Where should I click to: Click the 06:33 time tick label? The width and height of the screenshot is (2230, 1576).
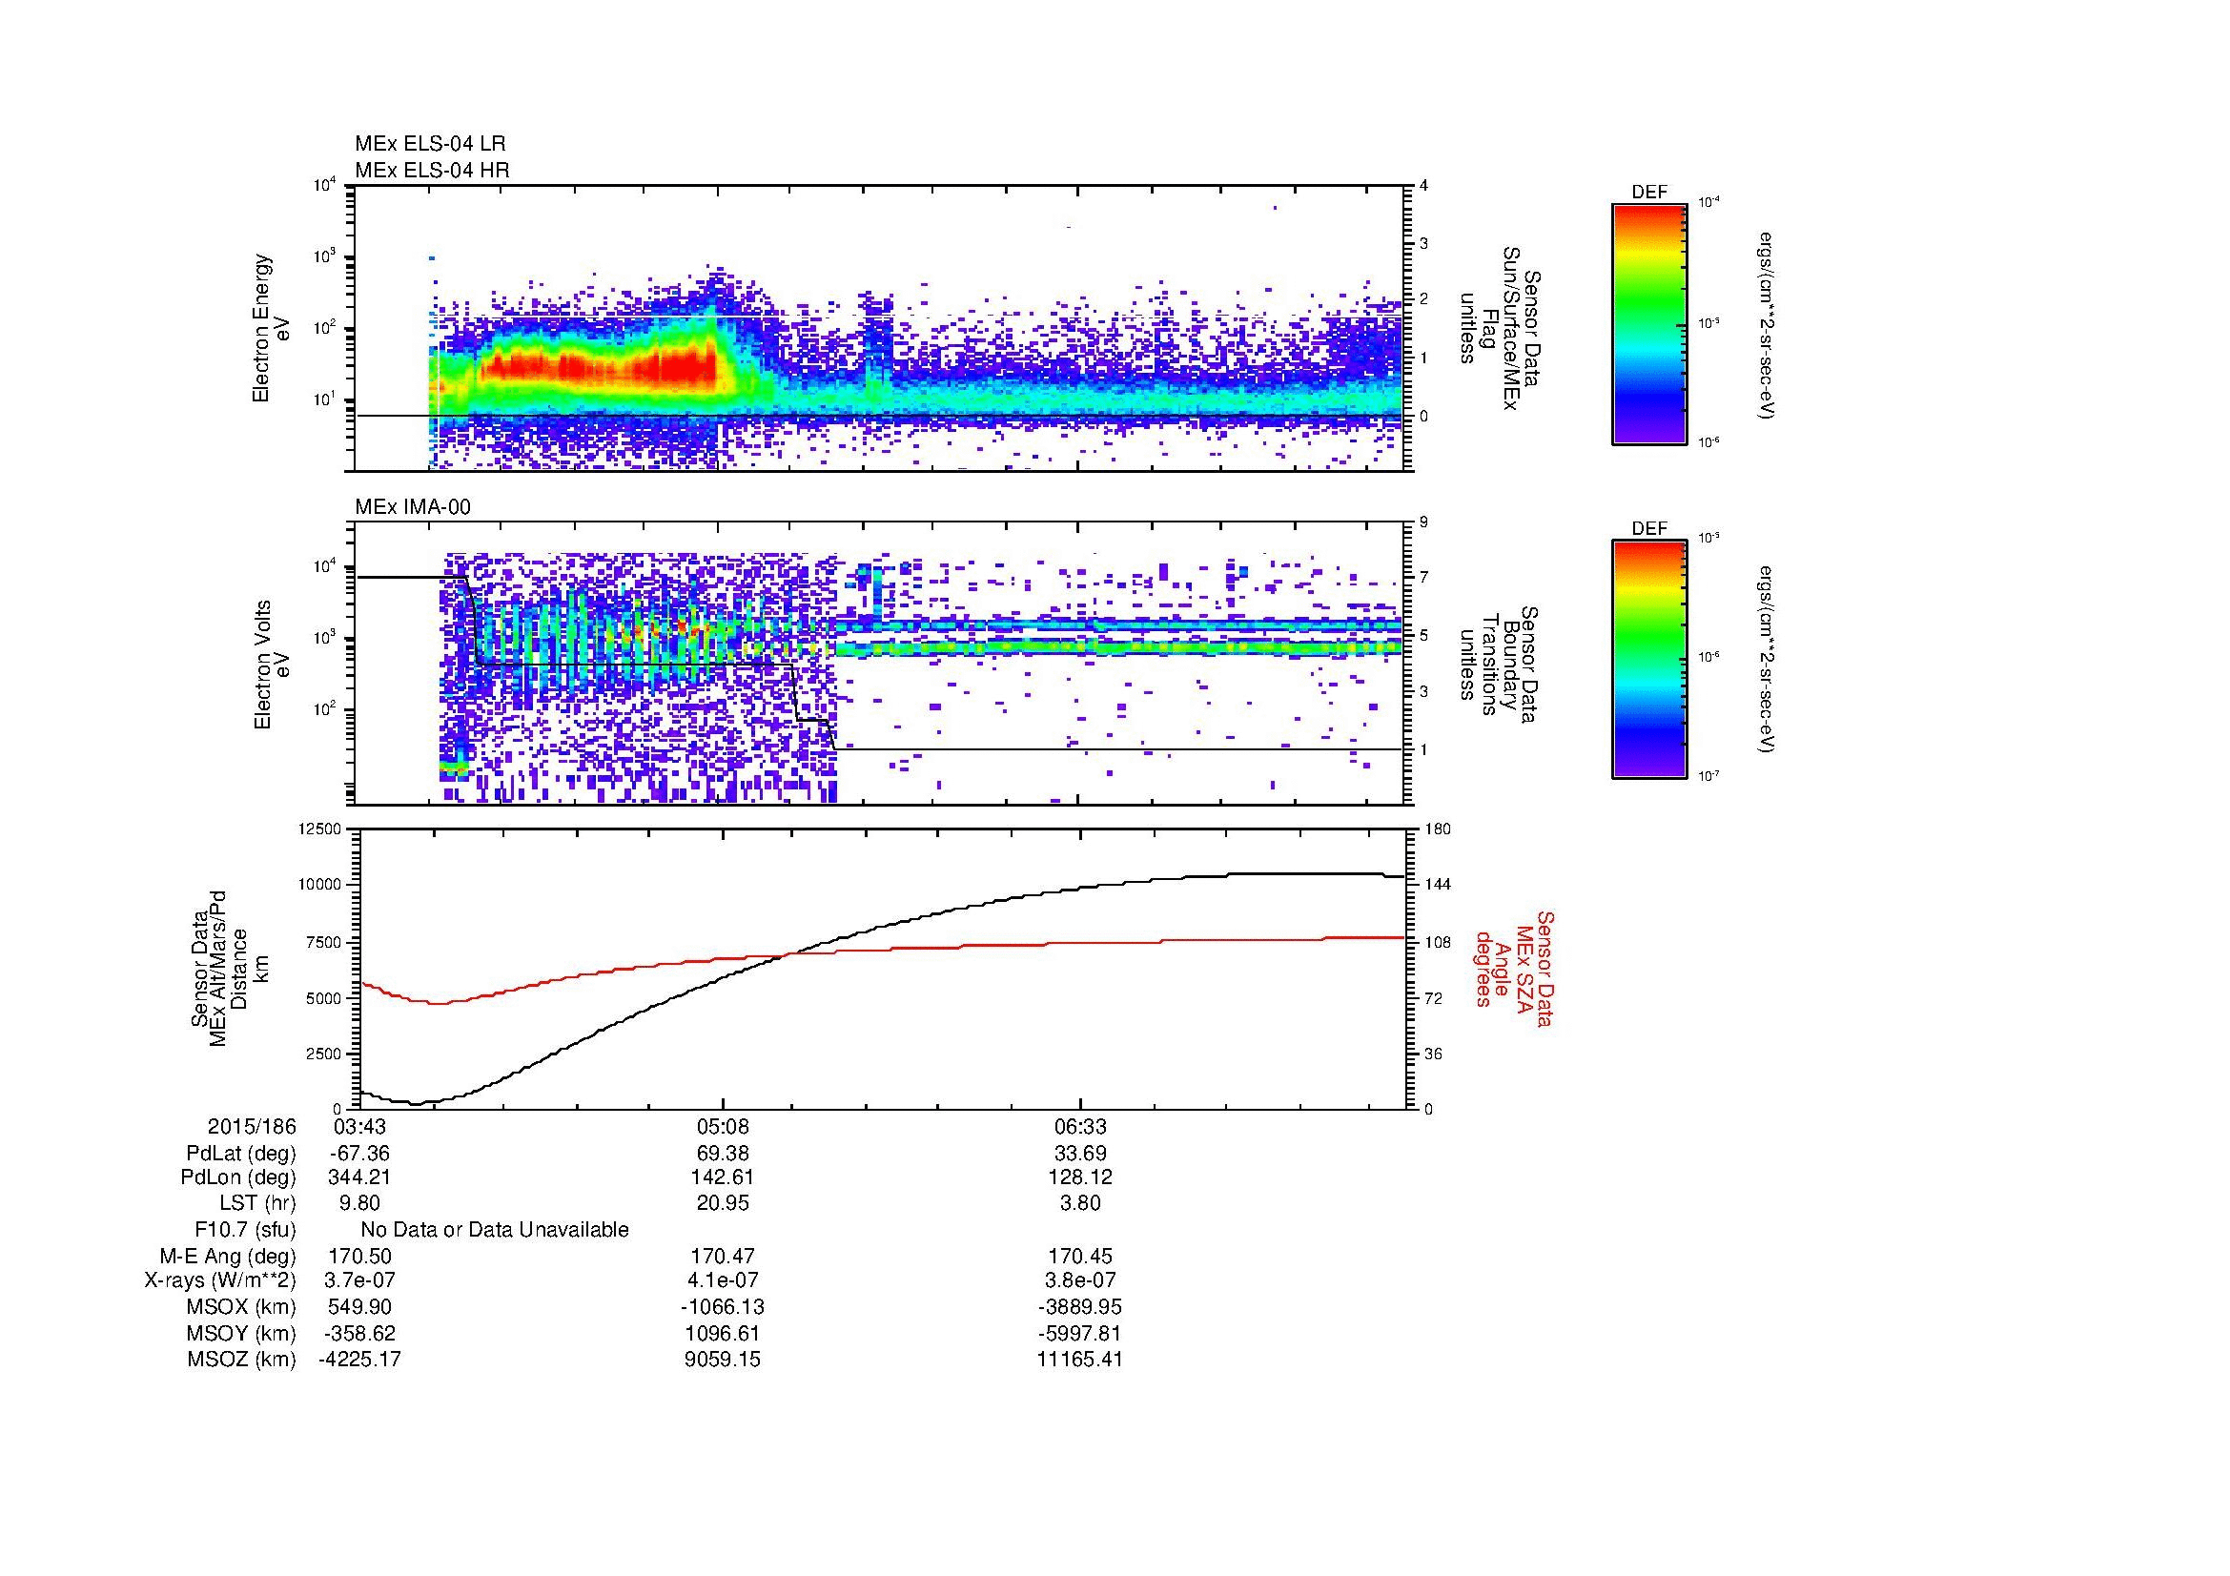coord(1080,1127)
